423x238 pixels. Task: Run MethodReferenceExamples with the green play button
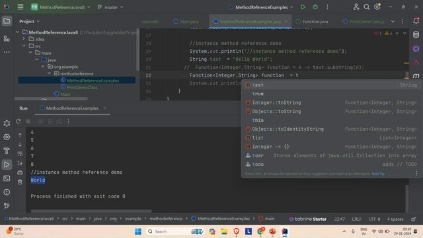point(303,7)
